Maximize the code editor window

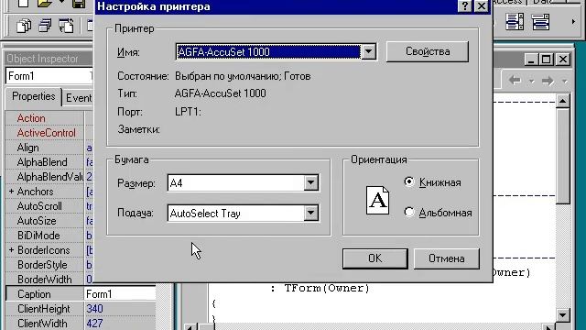[x=546, y=59]
